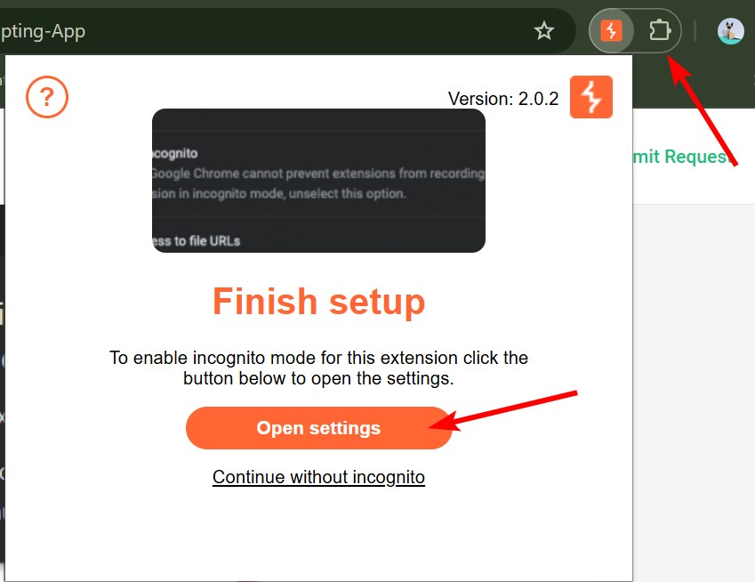The width and height of the screenshot is (755, 582).
Task: Open the Chrome profile avatar
Action: coord(730,31)
